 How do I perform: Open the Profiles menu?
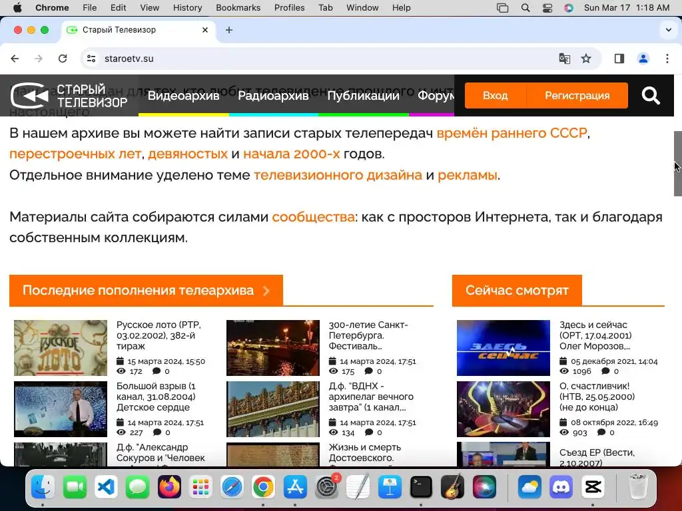click(289, 7)
